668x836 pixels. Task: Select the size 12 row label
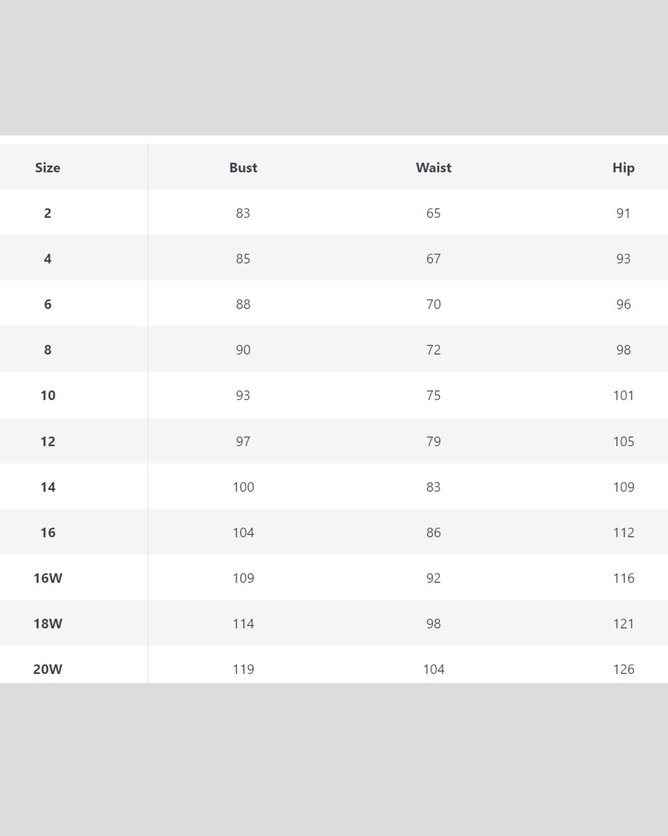point(48,441)
